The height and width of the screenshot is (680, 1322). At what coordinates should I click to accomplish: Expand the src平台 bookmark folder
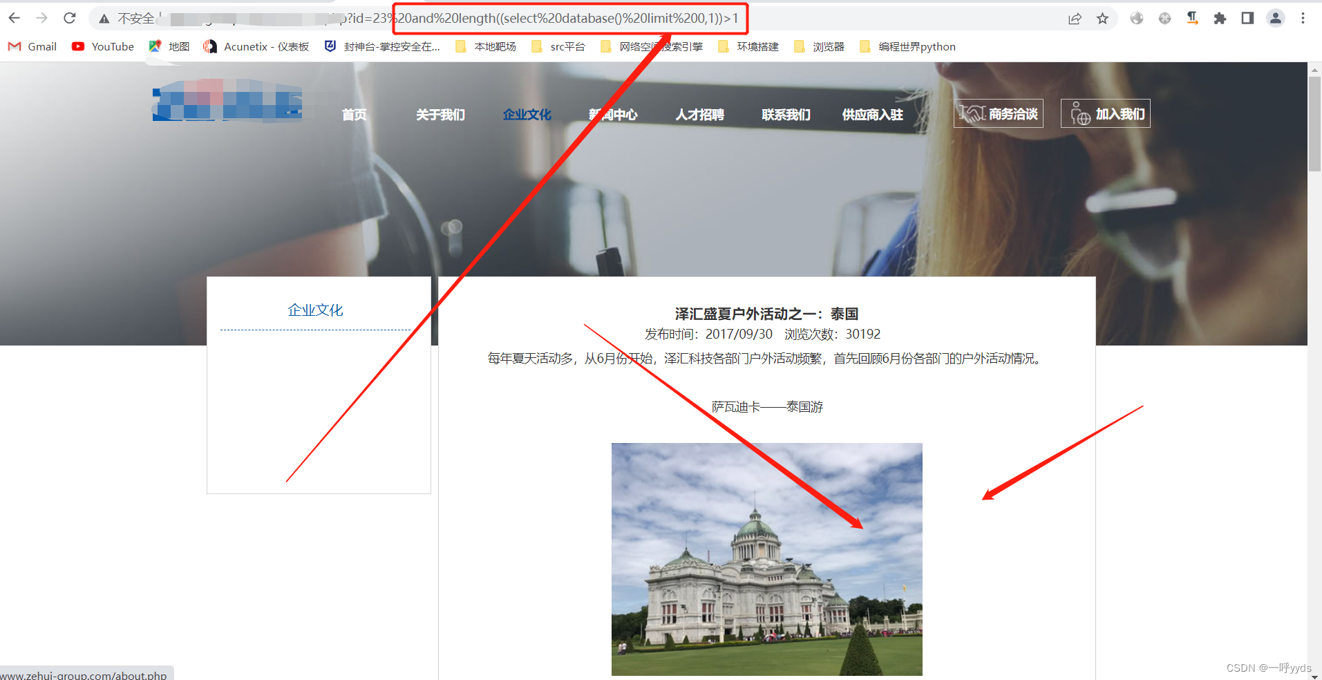tap(558, 46)
